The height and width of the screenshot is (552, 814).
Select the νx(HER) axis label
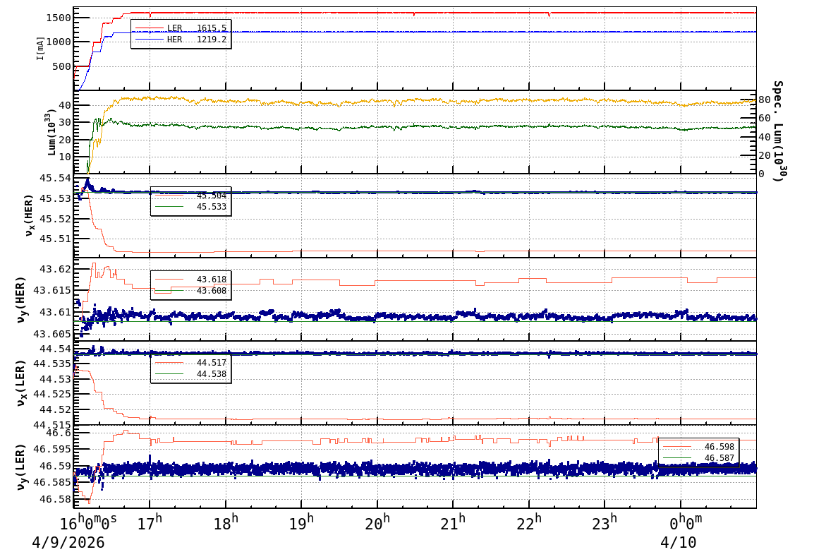28,215
